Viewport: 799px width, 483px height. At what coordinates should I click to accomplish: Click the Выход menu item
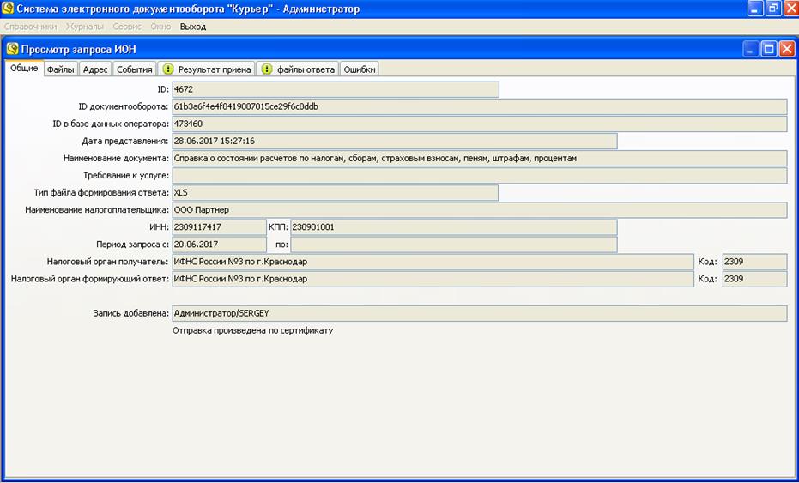point(192,27)
